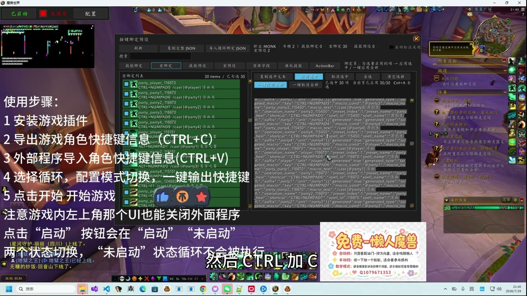Collapse the 任务 quests section
Screen dimensions: 527x296
[x=504, y=92]
